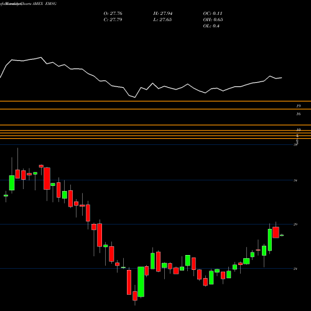Viewport: 311px width, 311px height.
Task: Select the high price text H: 27.94
Action: click(x=163, y=14)
